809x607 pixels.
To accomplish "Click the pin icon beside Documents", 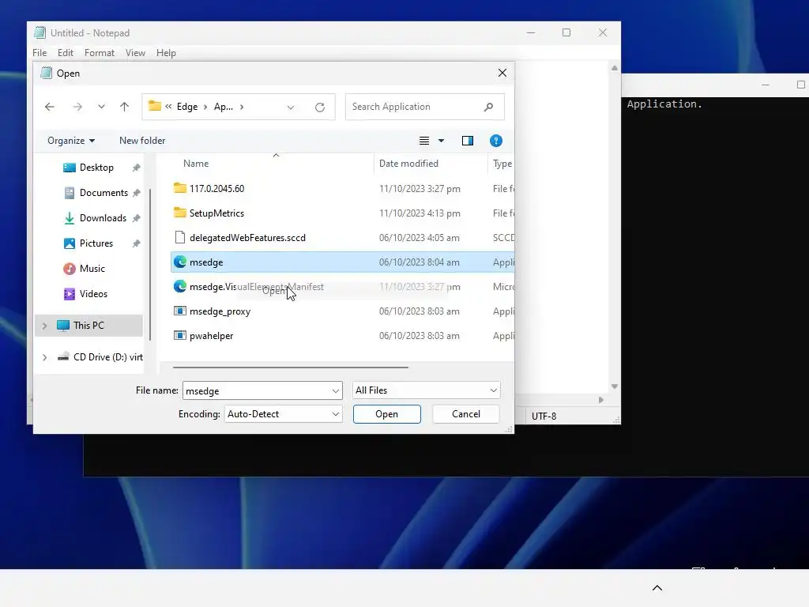I will point(136,193).
